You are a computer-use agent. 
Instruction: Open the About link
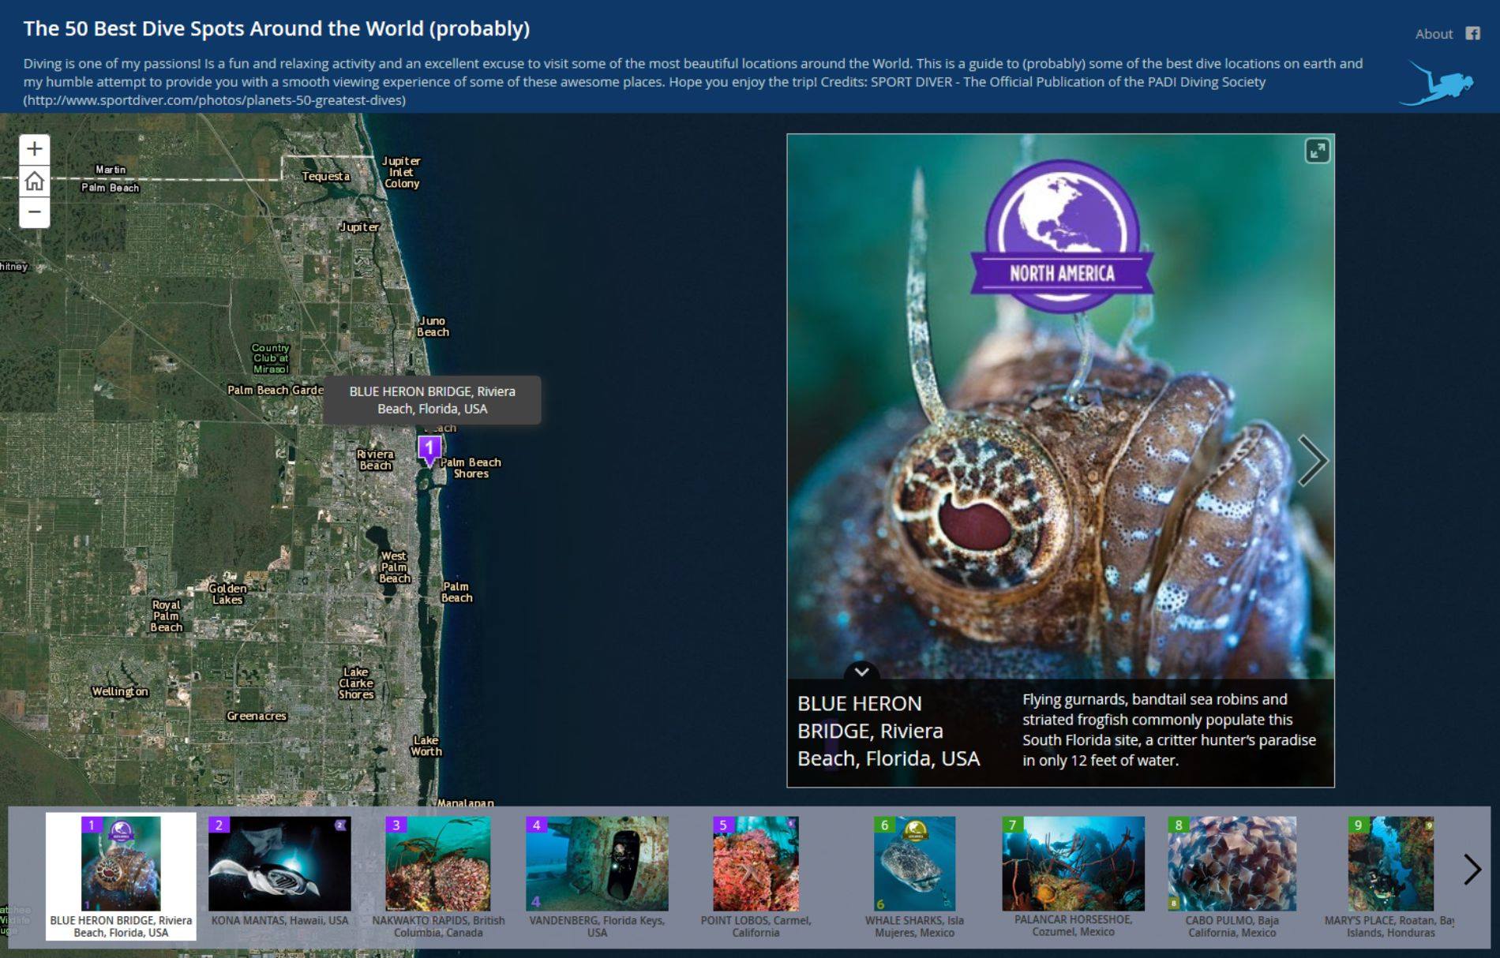pyautogui.click(x=1434, y=34)
